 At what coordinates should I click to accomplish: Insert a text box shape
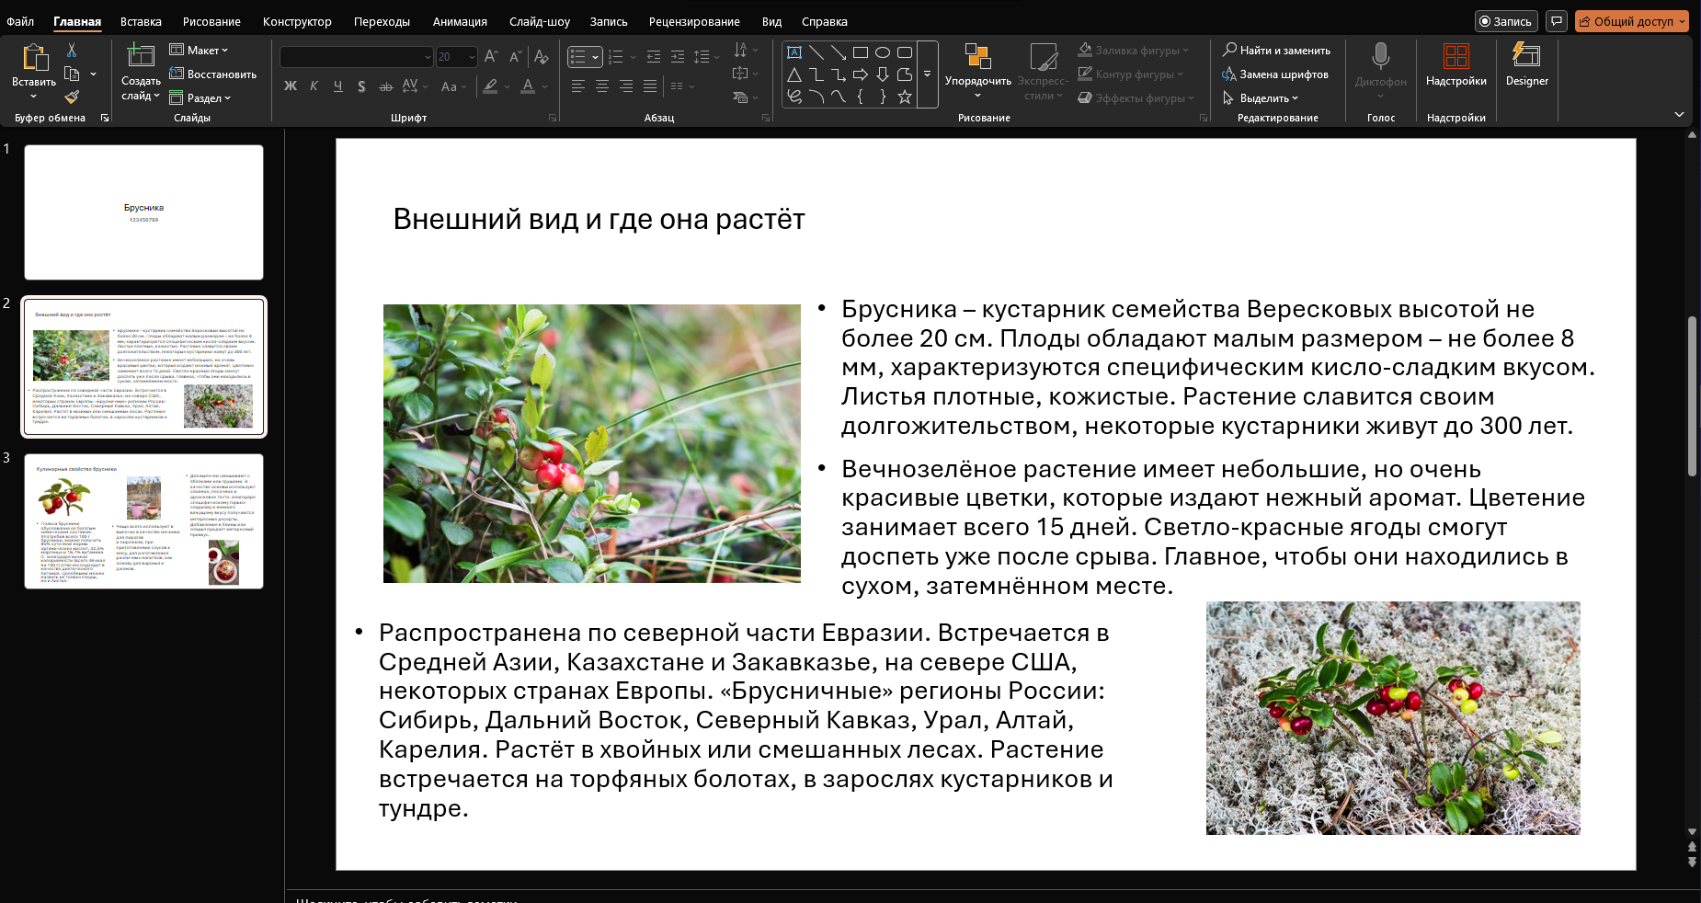[794, 52]
